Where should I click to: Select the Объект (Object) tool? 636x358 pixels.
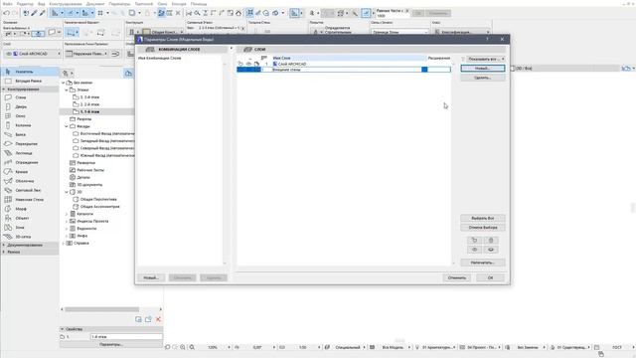[30, 218]
